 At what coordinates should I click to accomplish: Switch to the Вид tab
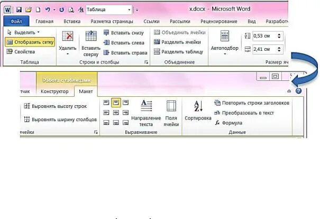[251, 21]
